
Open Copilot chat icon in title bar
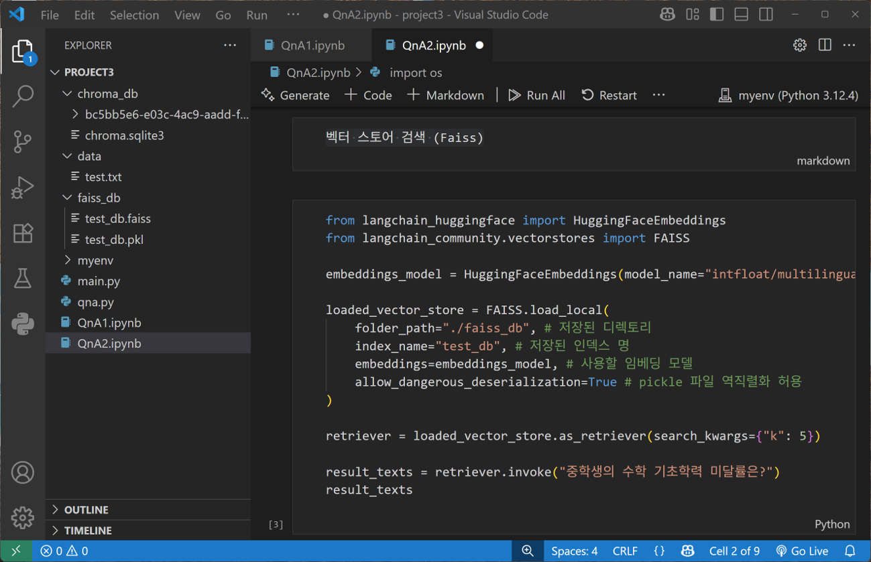(x=667, y=15)
